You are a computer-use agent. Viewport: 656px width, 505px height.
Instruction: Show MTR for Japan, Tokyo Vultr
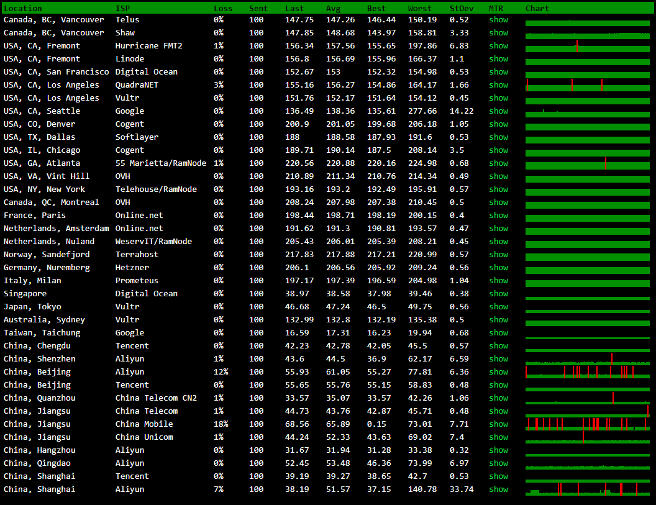point(498,306)
